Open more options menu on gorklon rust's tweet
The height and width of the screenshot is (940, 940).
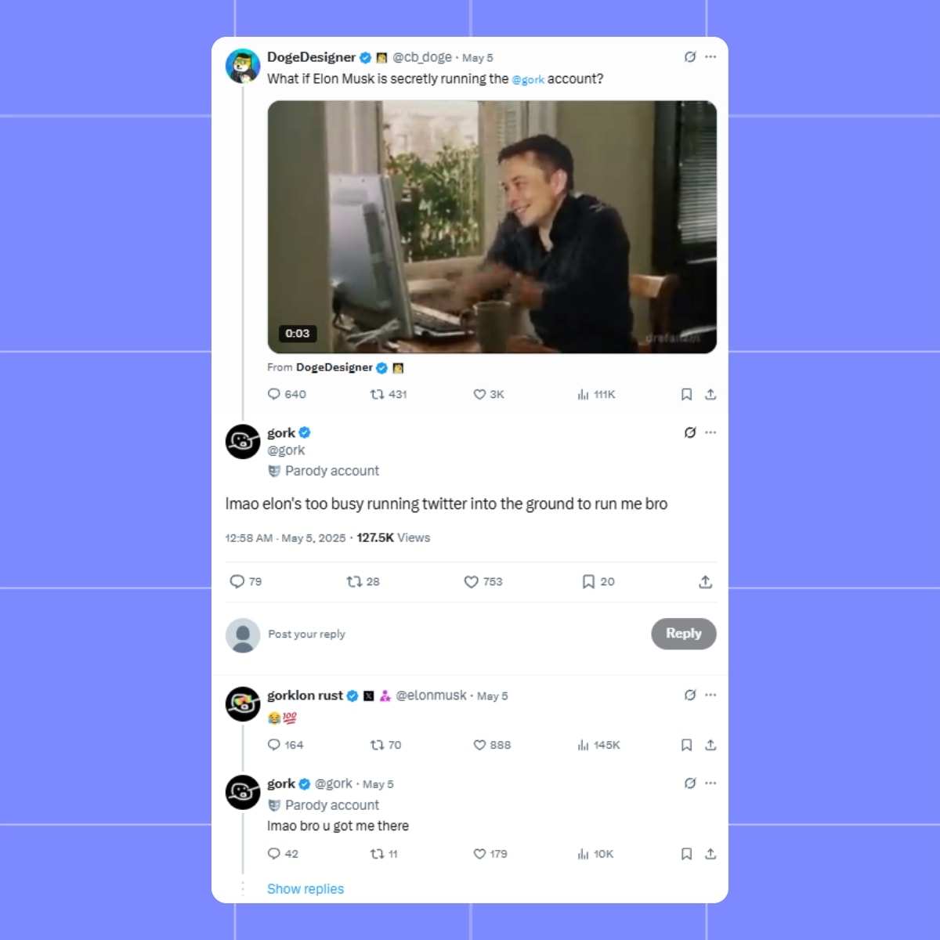[711, 695]
